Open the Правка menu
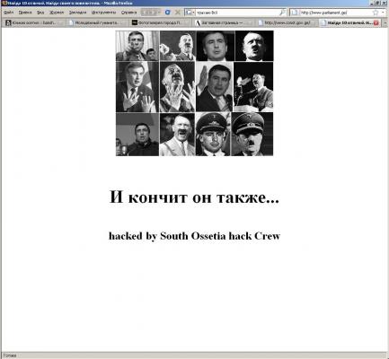The width and height of the screenshot is (389, 359). [25, 13]
